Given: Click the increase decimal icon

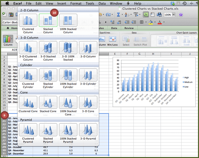Looking at the screenshot, I should click(112, 22).
